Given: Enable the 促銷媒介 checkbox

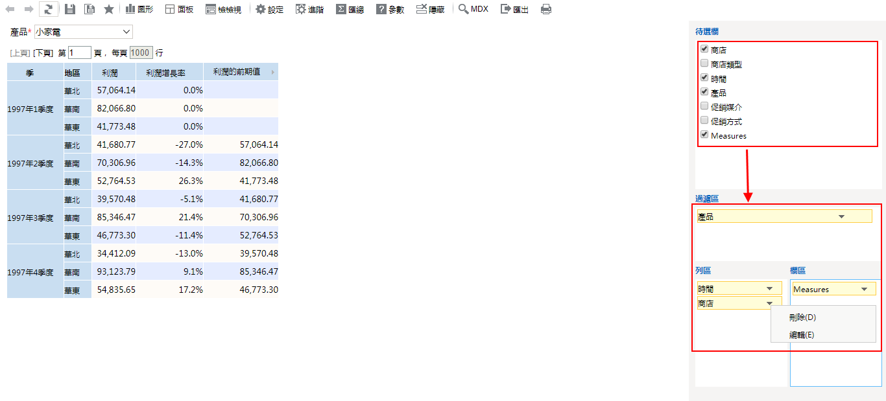Looking at the screenshot, I should coord(704,106).
